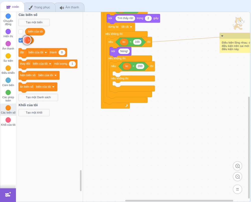Open the 'tất cả' dropdown in dừng lại block
The width and height of the screenshot is (251, 202).
pyautogui.click(x=127, y=27)
